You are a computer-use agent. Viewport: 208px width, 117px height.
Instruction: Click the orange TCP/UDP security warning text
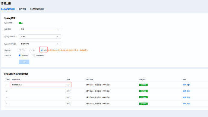(68, 50)
